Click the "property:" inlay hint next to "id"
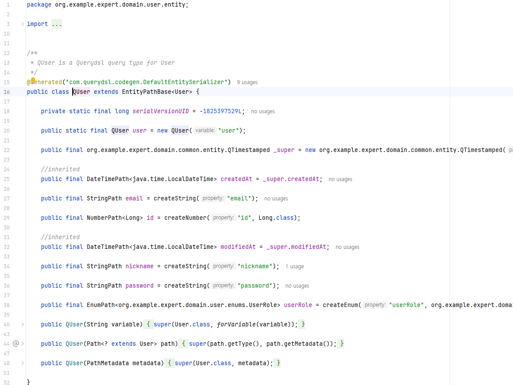This screenshot has width=513, height=385. coord(223,218)
